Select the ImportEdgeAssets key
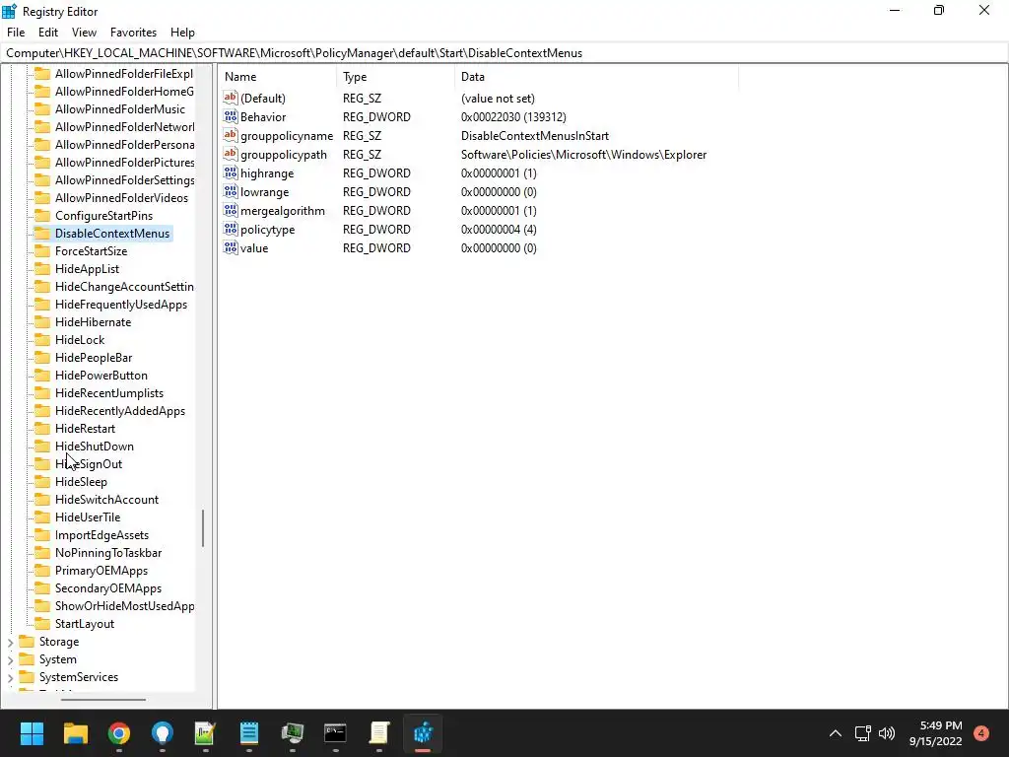This screenshot has width=1009, height=757. pos(101,535)
